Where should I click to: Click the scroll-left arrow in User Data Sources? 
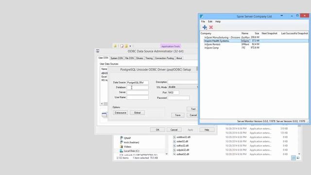click(x=102, y=104)
